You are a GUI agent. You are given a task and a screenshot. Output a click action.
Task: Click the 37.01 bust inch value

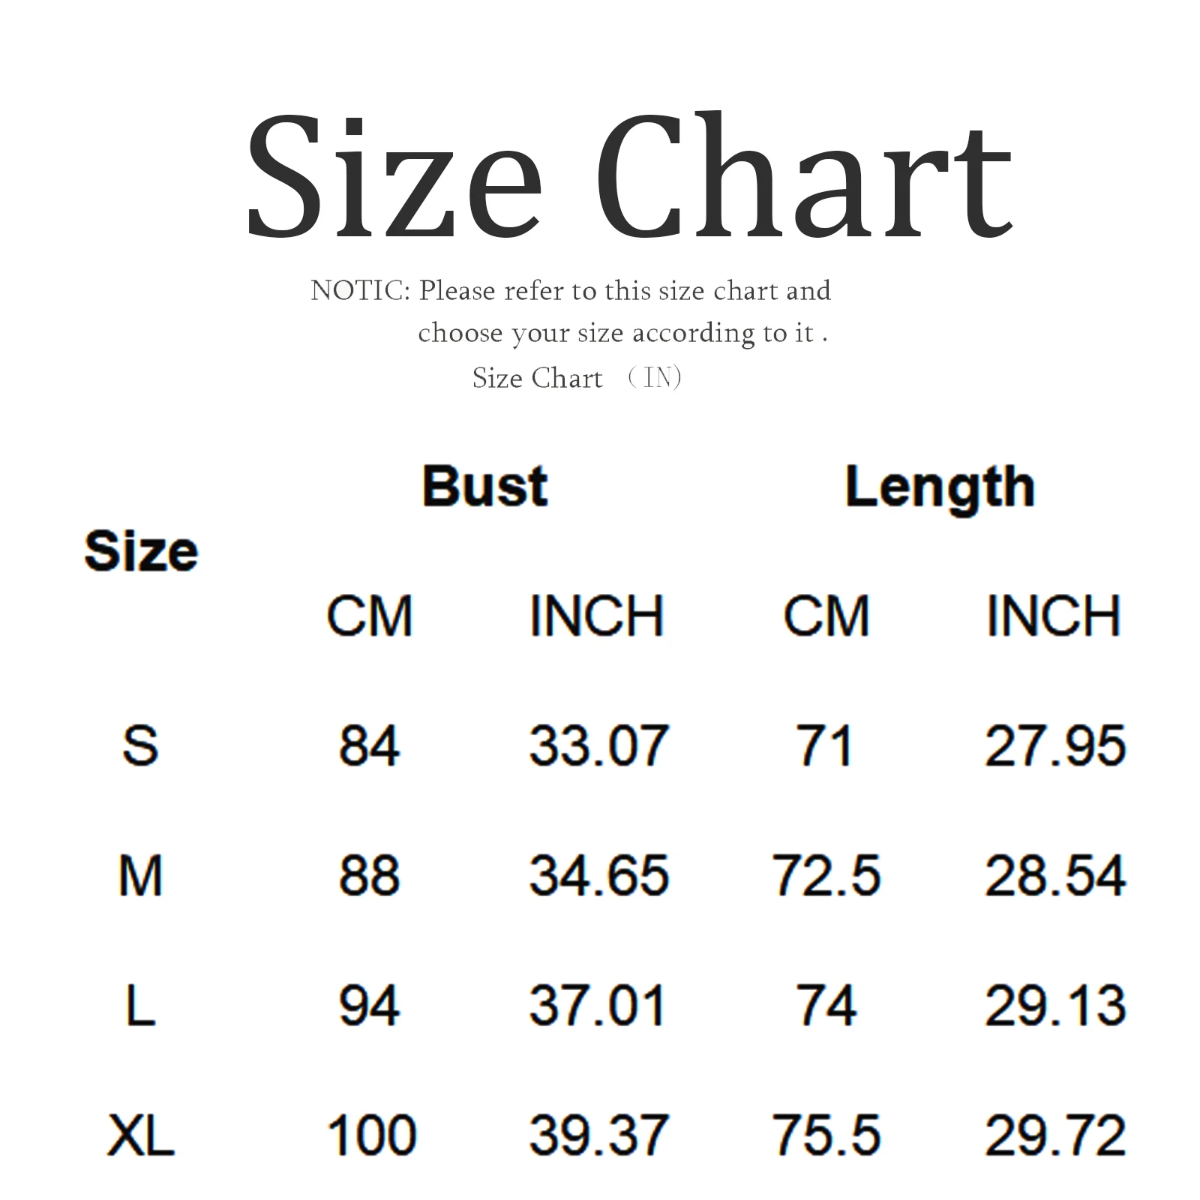point(598,1006)
